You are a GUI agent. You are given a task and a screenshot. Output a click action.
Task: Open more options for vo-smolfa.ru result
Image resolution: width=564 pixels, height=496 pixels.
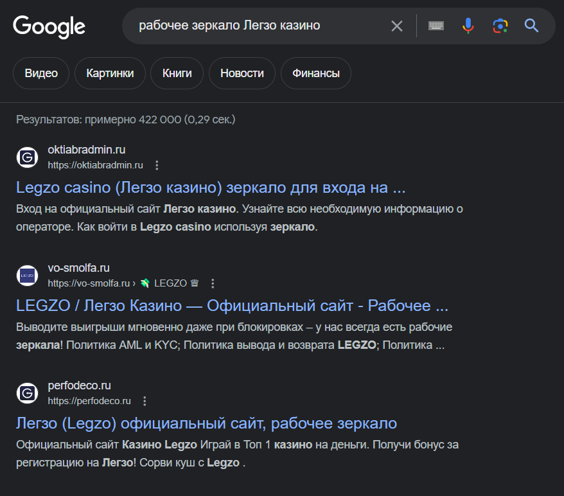213,283
